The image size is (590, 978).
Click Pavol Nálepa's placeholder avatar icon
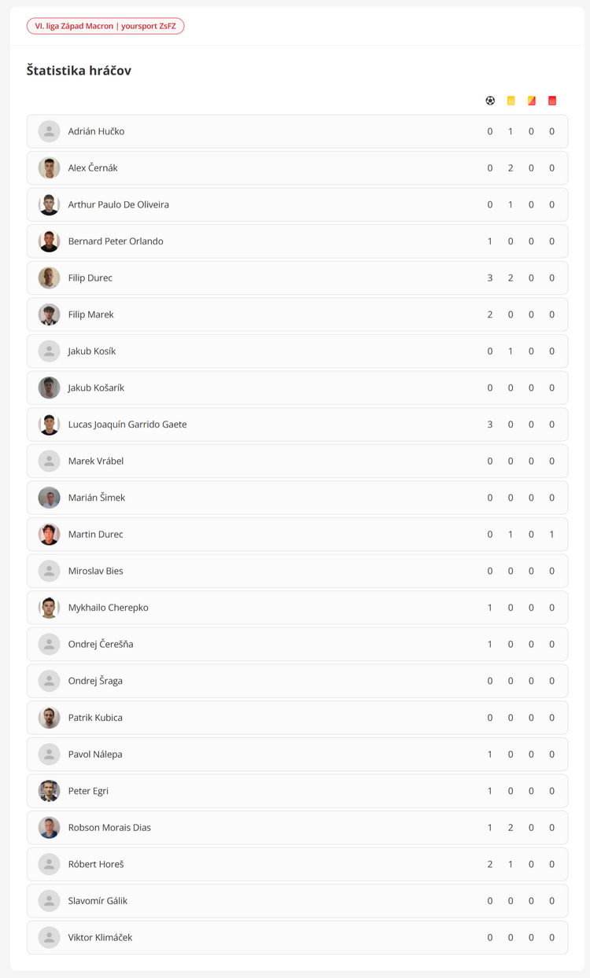click(49, 754)
